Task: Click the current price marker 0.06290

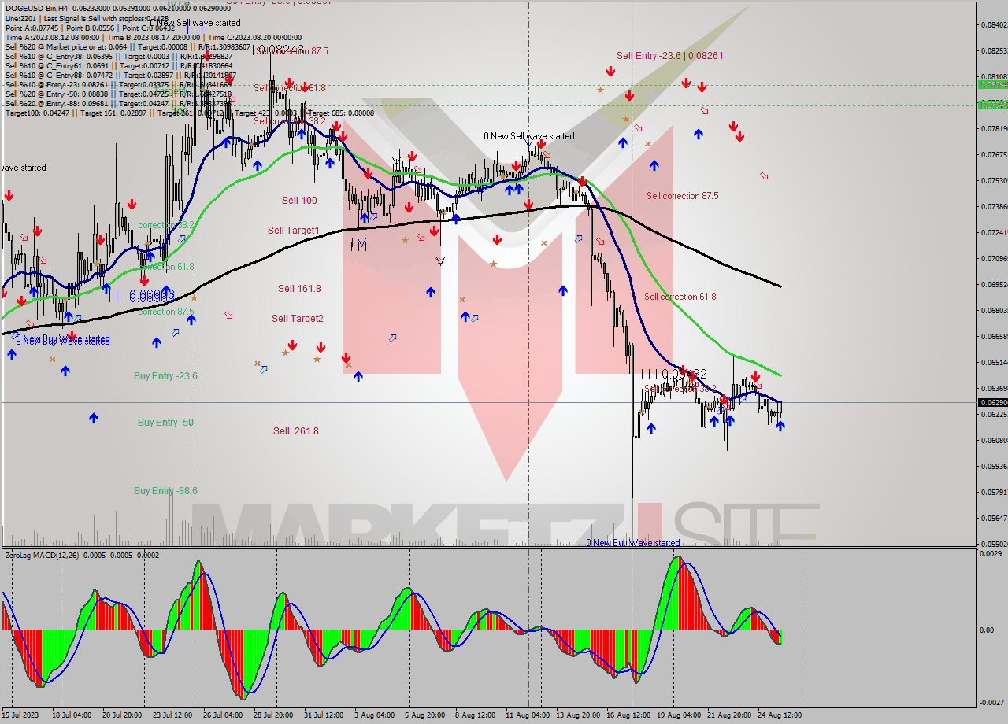Action: (992, 402)
